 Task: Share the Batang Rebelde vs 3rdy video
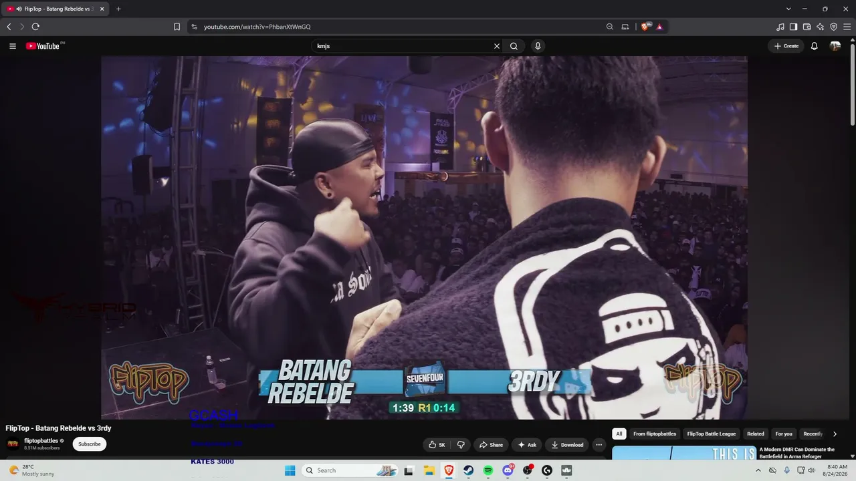(491, 445)
